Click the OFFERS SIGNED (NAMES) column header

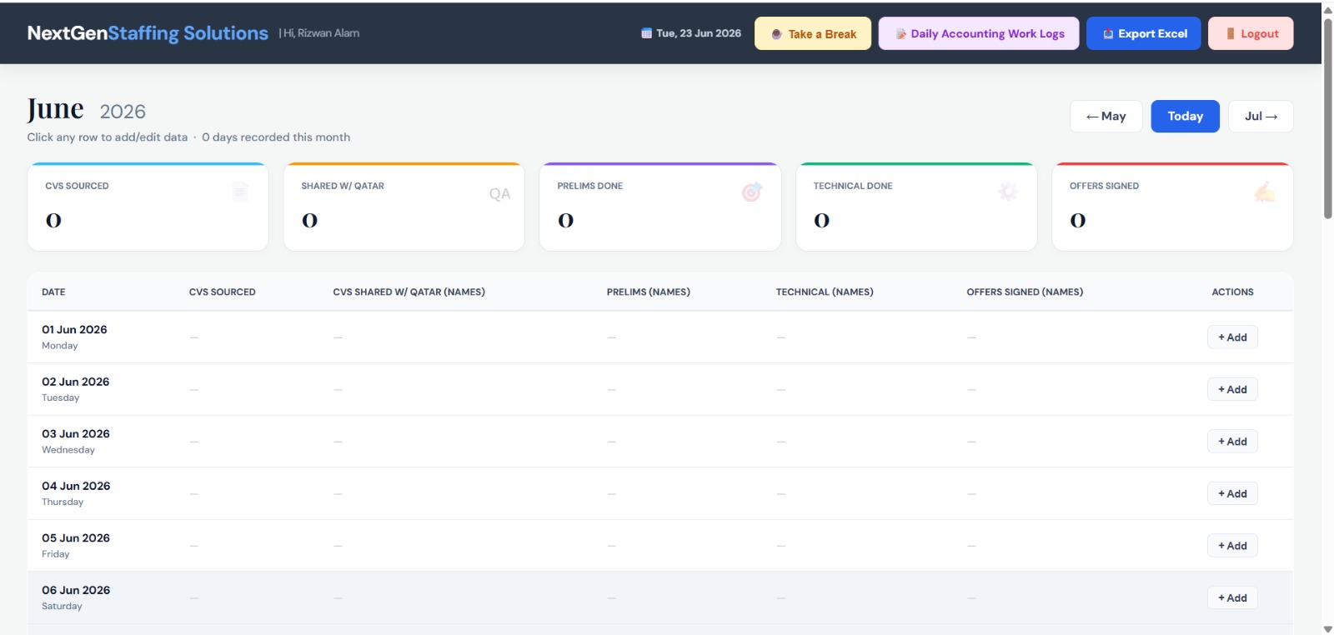(1025, 292)
